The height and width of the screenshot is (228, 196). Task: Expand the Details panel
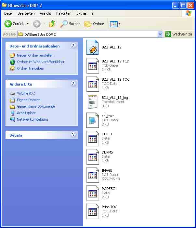click(x=73, y=135)
